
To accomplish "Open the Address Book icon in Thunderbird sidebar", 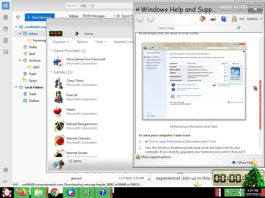I will tap(6, 17).
